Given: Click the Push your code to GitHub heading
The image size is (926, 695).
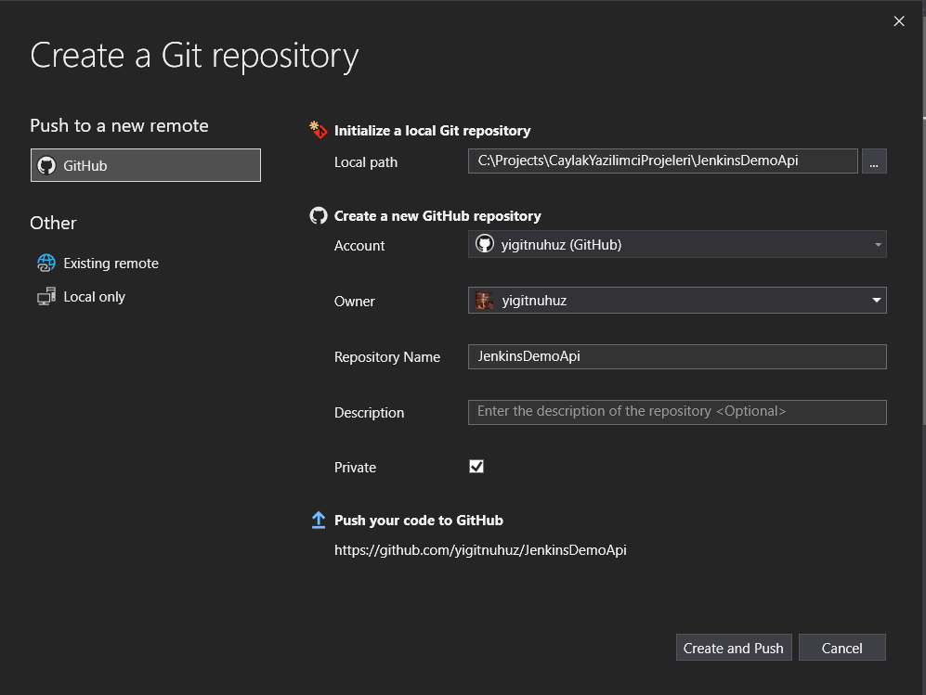Looking at the screenshot, I should pyautogui.click(x=419, y=521).
